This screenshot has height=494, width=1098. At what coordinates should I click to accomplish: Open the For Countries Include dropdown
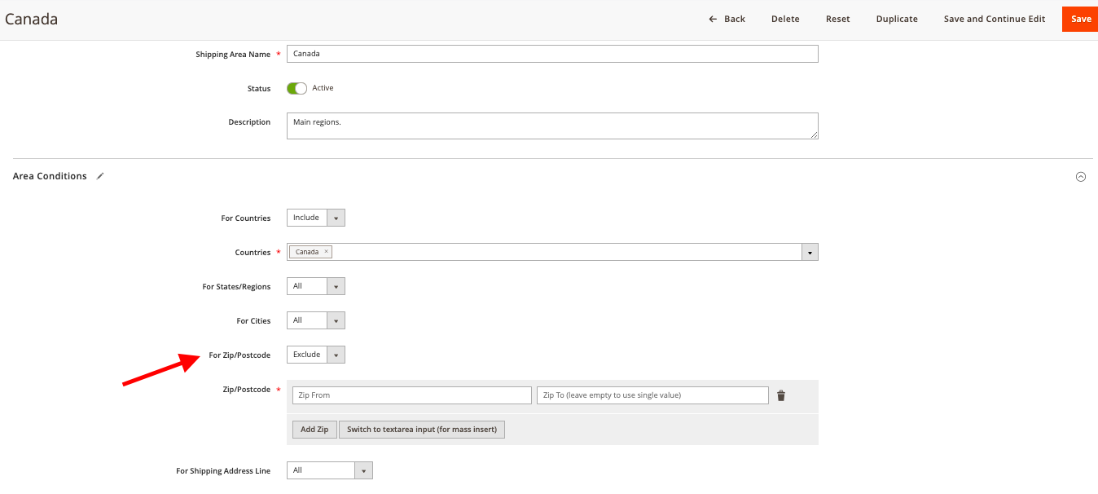pyautogui.click(x=316, y=218)
